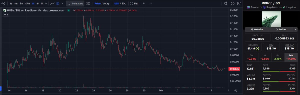300x95 pixels.
Task: Take a chart snapshot with camera icon
Action: coord(239,3)
